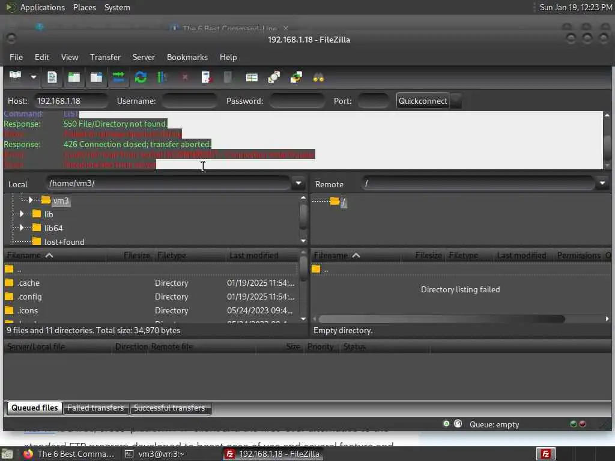Click the local path field /home/vm3/
615x461 pixels.
169,183
